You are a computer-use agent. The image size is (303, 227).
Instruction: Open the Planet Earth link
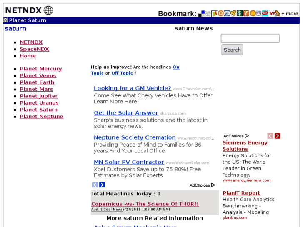[37, 82]
